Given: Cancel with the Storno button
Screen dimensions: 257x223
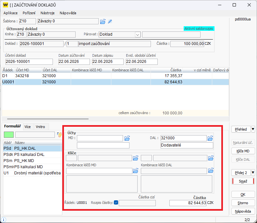Looking at the screenshot, I should pos(243,203).
